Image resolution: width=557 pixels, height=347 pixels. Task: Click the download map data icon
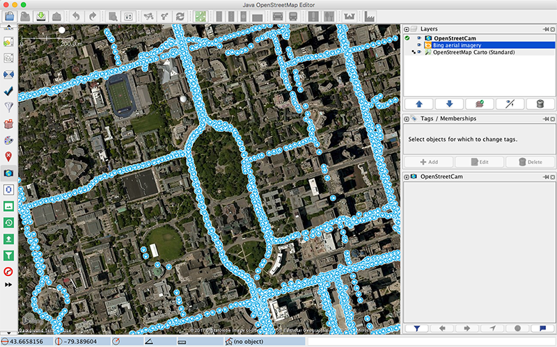40,15
